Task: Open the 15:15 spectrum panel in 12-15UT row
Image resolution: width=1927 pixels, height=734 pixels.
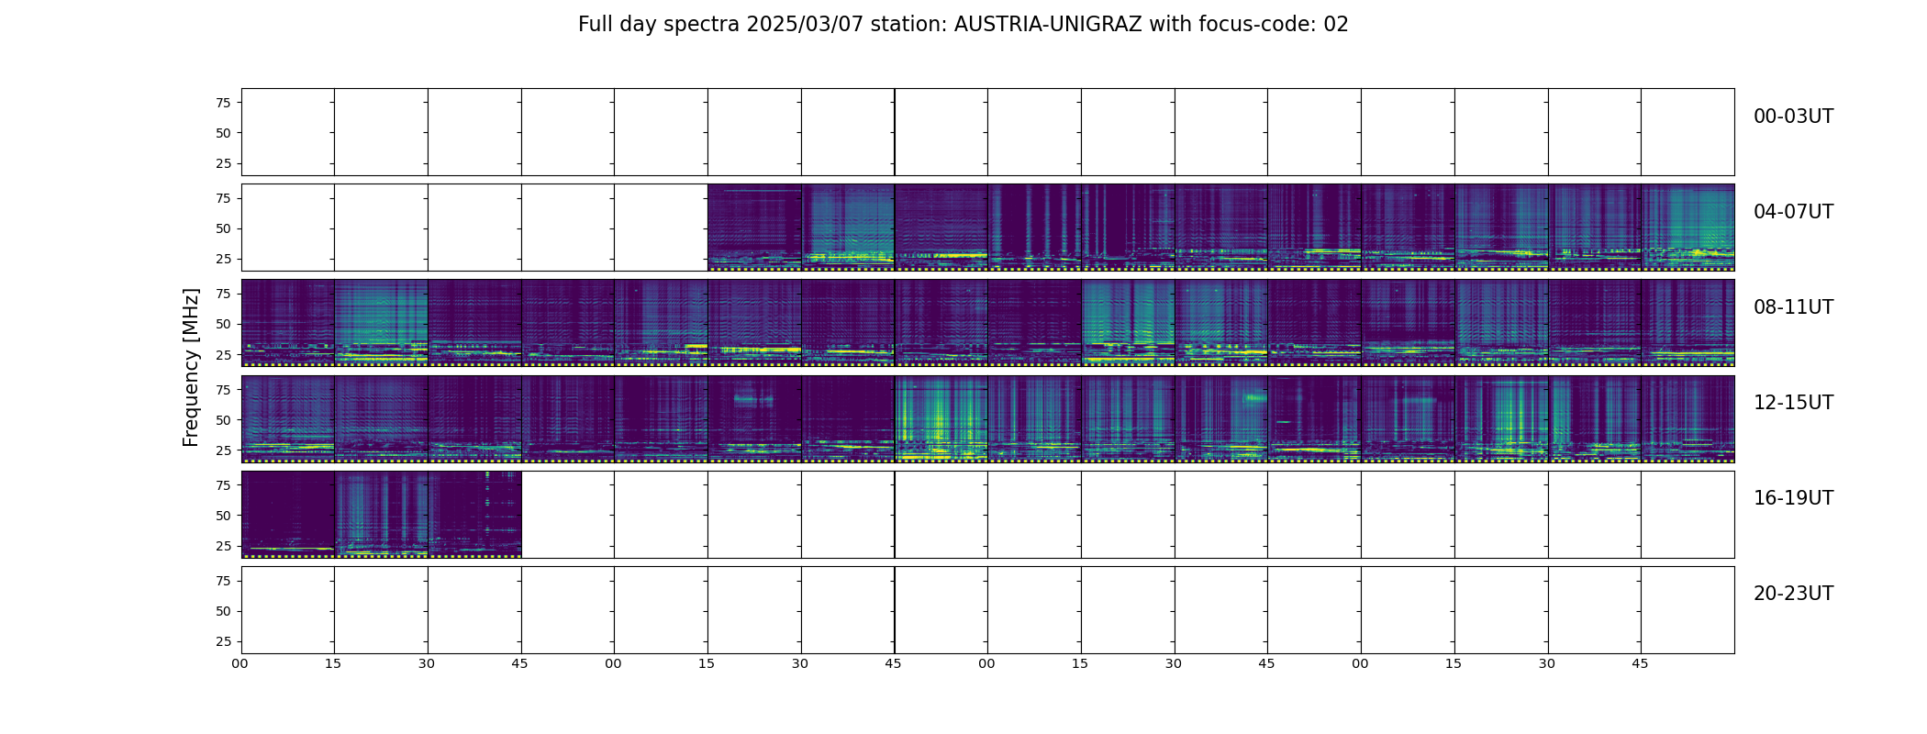Action: [x=1501, y=418]
